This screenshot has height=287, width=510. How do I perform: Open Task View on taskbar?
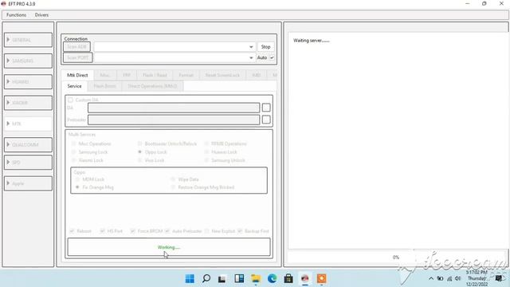[222, 278]
